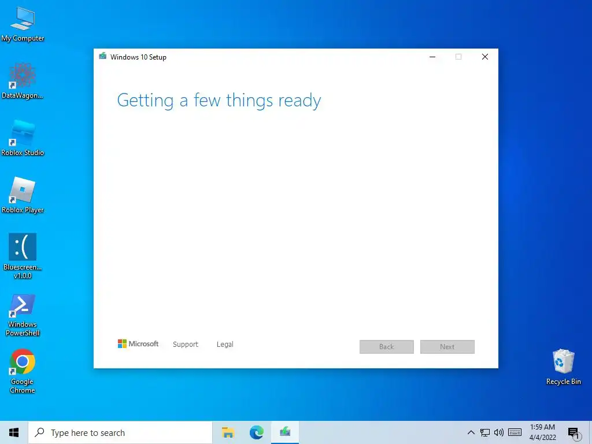Launch Microsoft Edge from the taskbar
The height and width of the screenshot is (444, 592).
point(257,432)
